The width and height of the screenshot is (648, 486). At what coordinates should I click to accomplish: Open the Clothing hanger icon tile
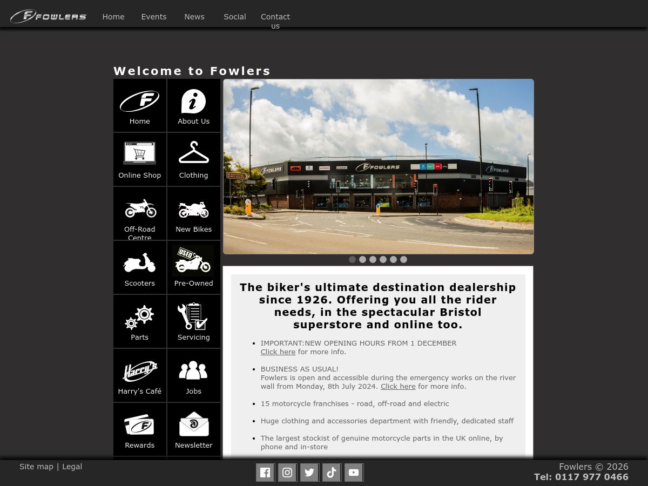tap(194, 159)
